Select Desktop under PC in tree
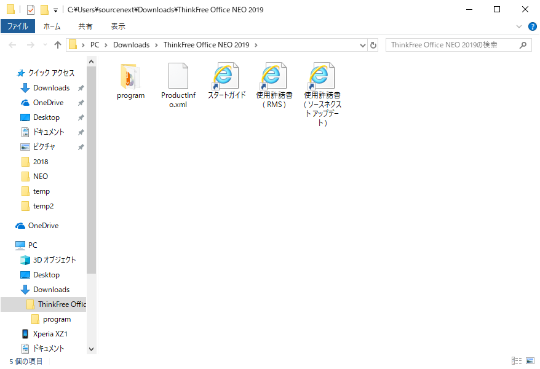The width and height of the screenshot is (540, 369). 47,275
